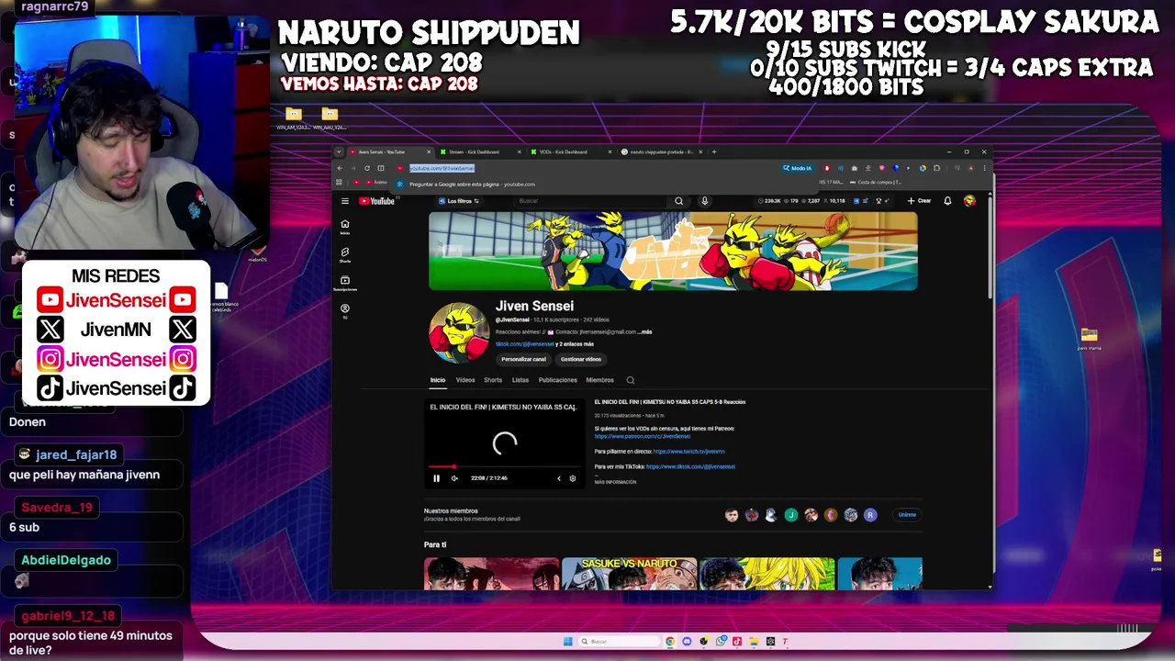Open the account avatar menu in YouTube
This screenshot has width=1175, height=661.
point(969,201)
